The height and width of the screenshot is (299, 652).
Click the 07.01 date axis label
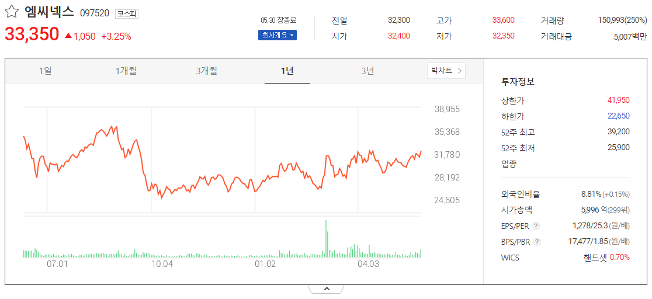tap(57, 263)
